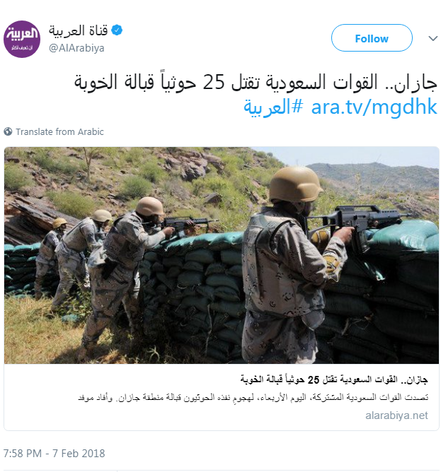Viewport: 441px width, 472px height.
Task: Click the foreground soldier's helmet in photo
Action: [x=294, y=184]
